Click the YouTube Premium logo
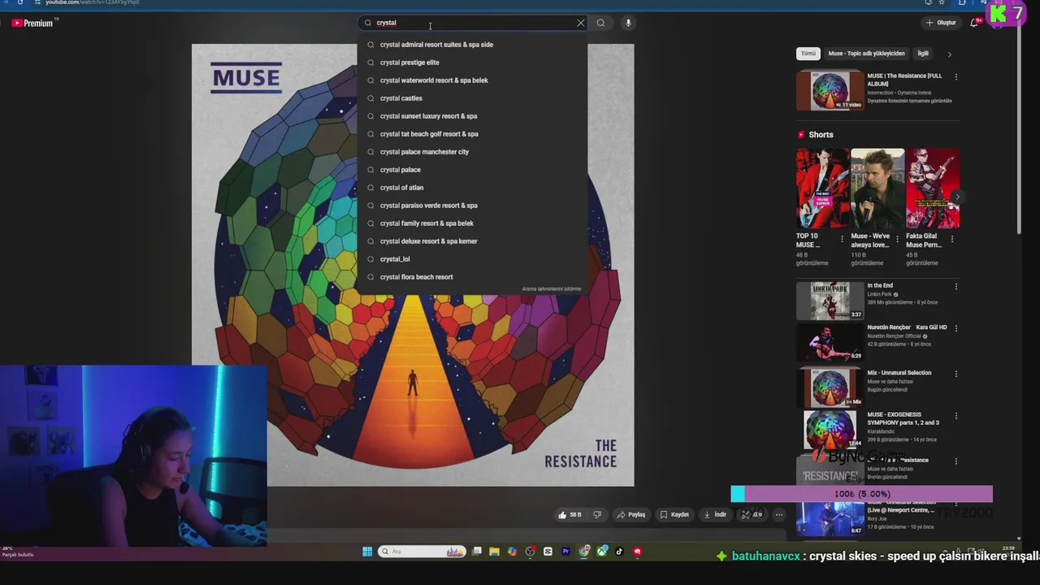Image resolution: width=1040 pixels, height=585 pixels. click(32, 23)
